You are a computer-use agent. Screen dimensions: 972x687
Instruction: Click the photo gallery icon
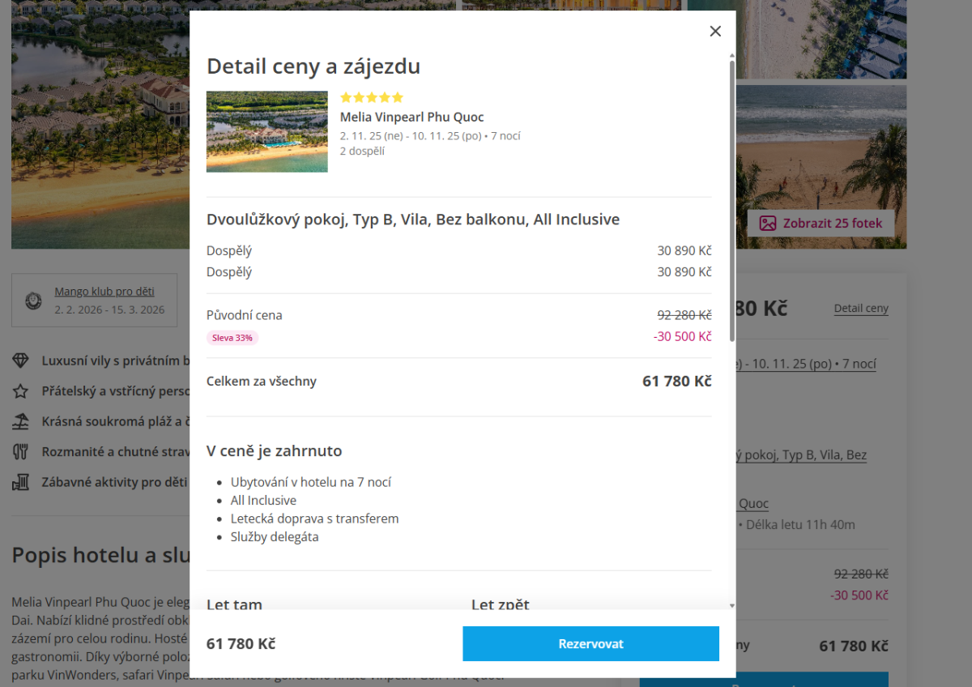(x=768, y=224)
